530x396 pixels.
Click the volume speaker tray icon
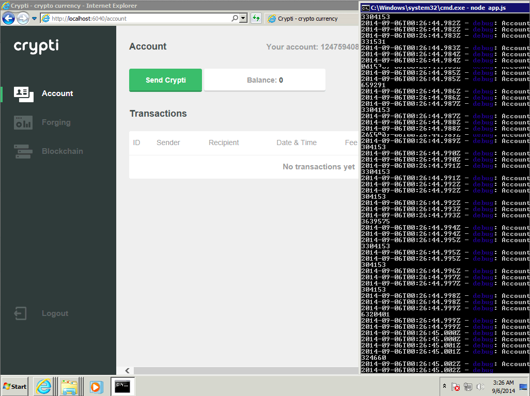[x=480, y=387]
